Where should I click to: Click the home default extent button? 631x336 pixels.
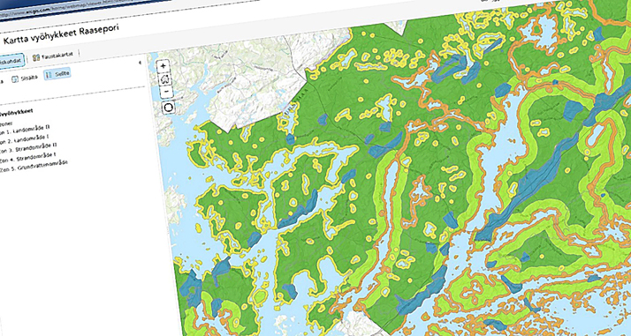pyautogui.click(x=164, y=79)
